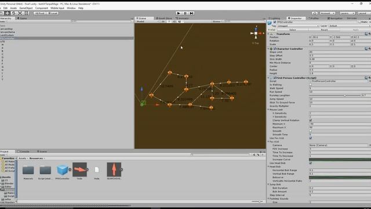371x209 pixels.
Task: Select the Rotate tool in the toolbar
Action: 14,13
